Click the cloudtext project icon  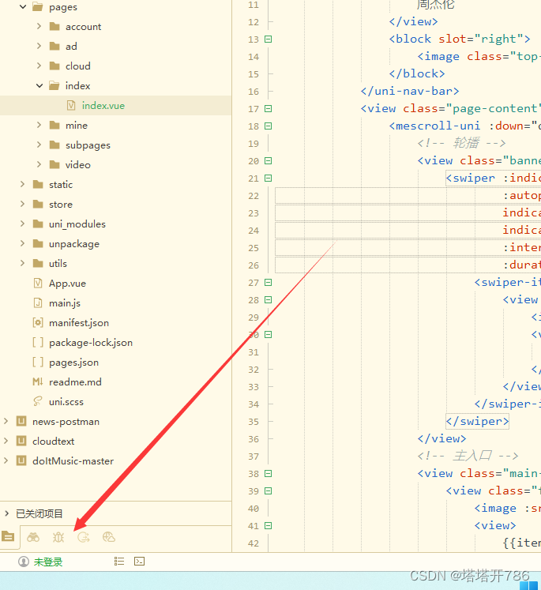point(21,441)
